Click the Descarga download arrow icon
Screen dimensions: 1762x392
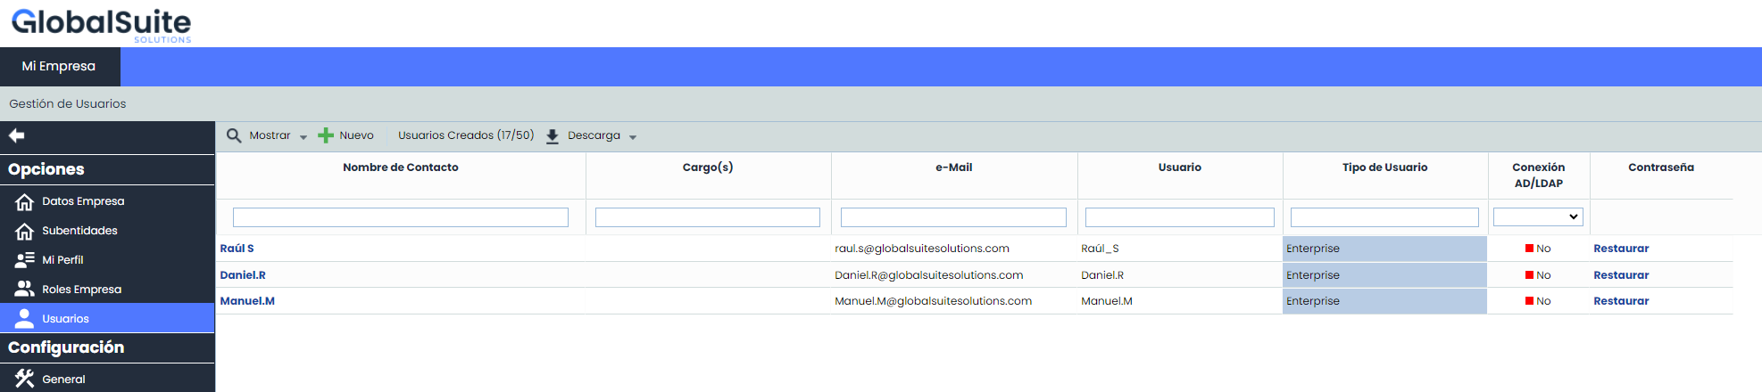tap(553, 136)
